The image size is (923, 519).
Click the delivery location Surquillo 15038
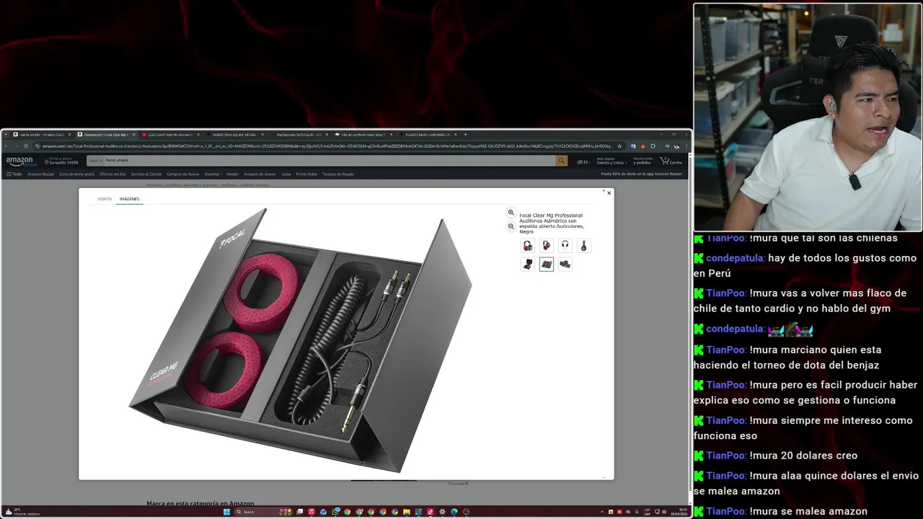(60, 161)
